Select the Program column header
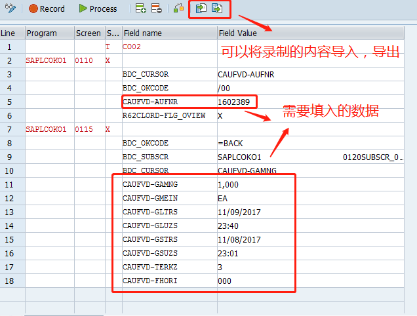Viewport: 417px width, 316px height. pos(50,33)
